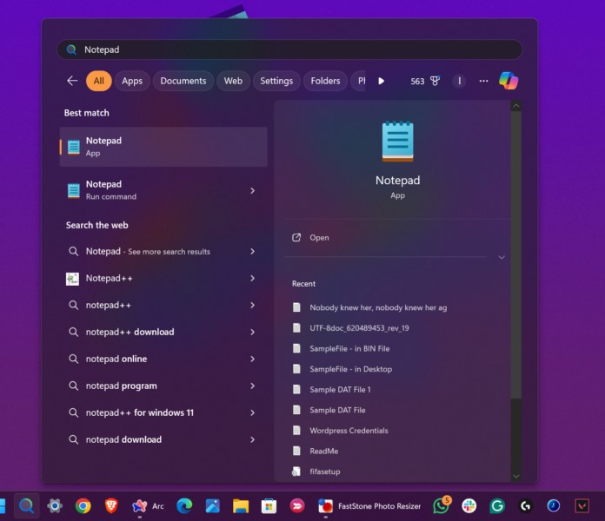This screenshot has height=521, width=605.
Task: Expand the "notepad++ download" chevron
Action: [x=252, y=333]
